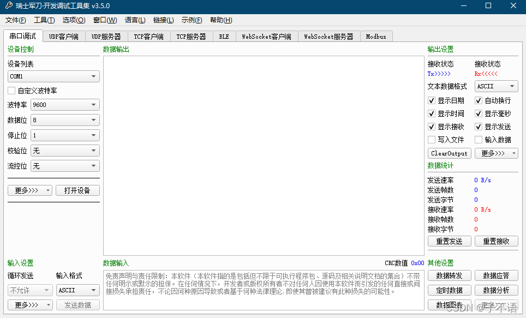Open the 工具(T) menu
Screen dimensions: 526x318
click(44, 20)
